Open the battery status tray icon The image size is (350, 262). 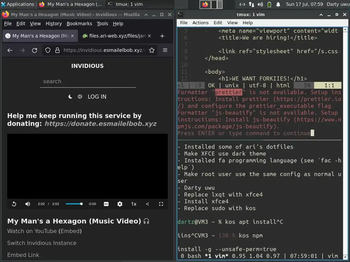click(269, 4)
